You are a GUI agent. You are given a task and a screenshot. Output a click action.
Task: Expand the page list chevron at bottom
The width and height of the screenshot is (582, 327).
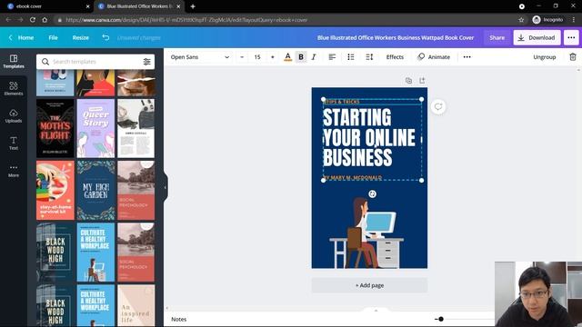pyautogui.click(x=376, y=311)
